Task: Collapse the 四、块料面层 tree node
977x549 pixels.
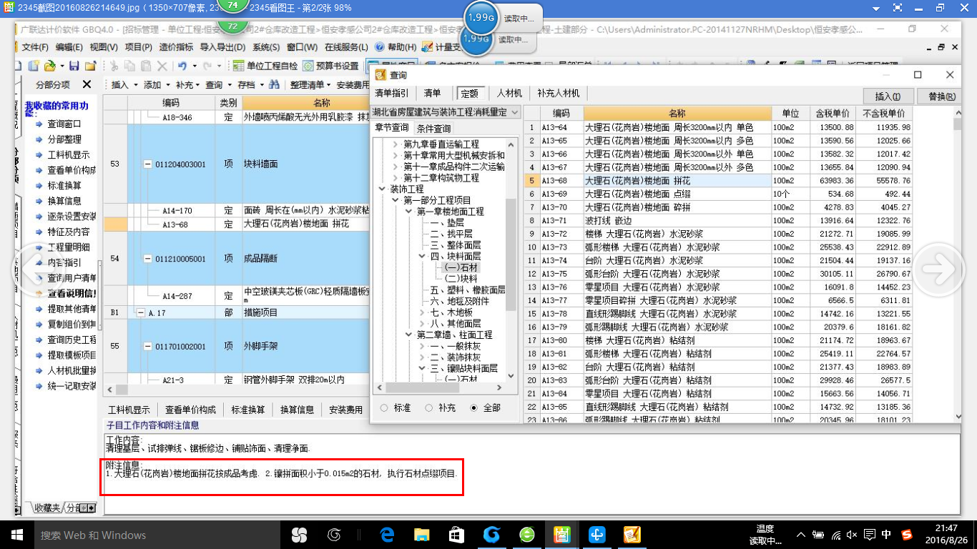Action: [x=422, y=256]
